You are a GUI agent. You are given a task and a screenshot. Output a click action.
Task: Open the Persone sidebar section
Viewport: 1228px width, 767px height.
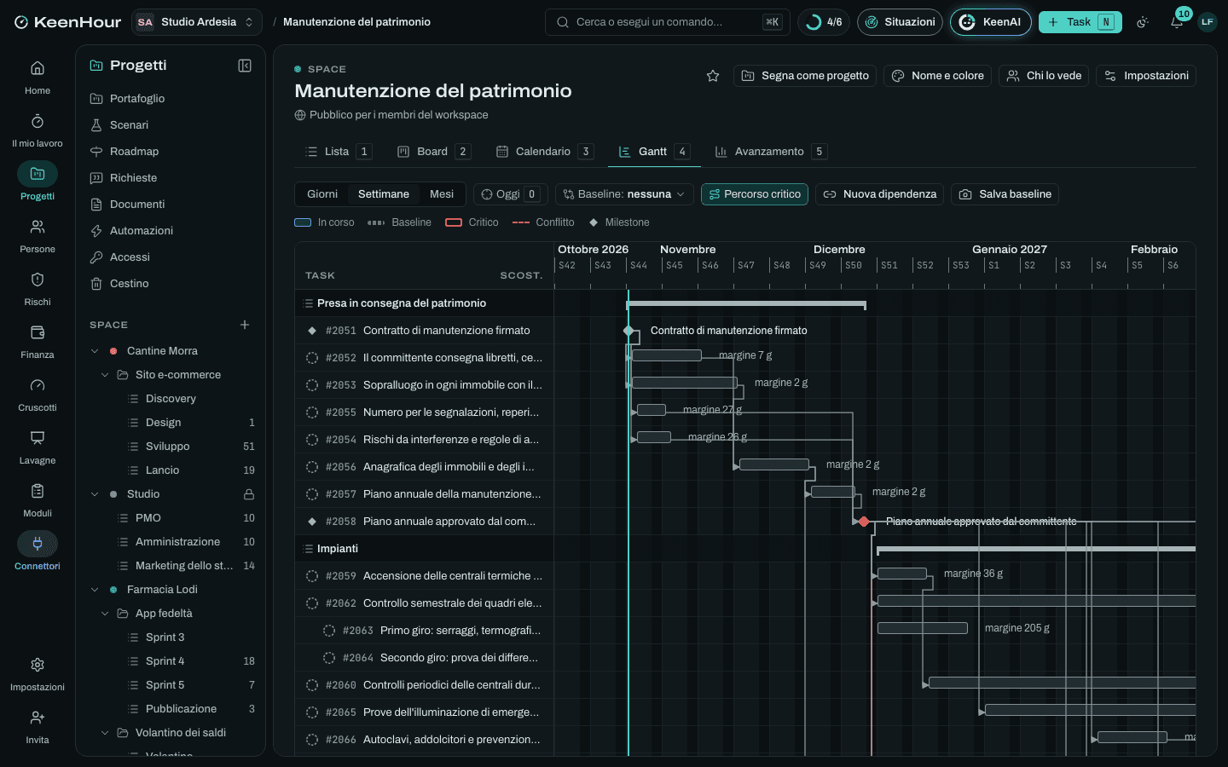coord(38,235)
